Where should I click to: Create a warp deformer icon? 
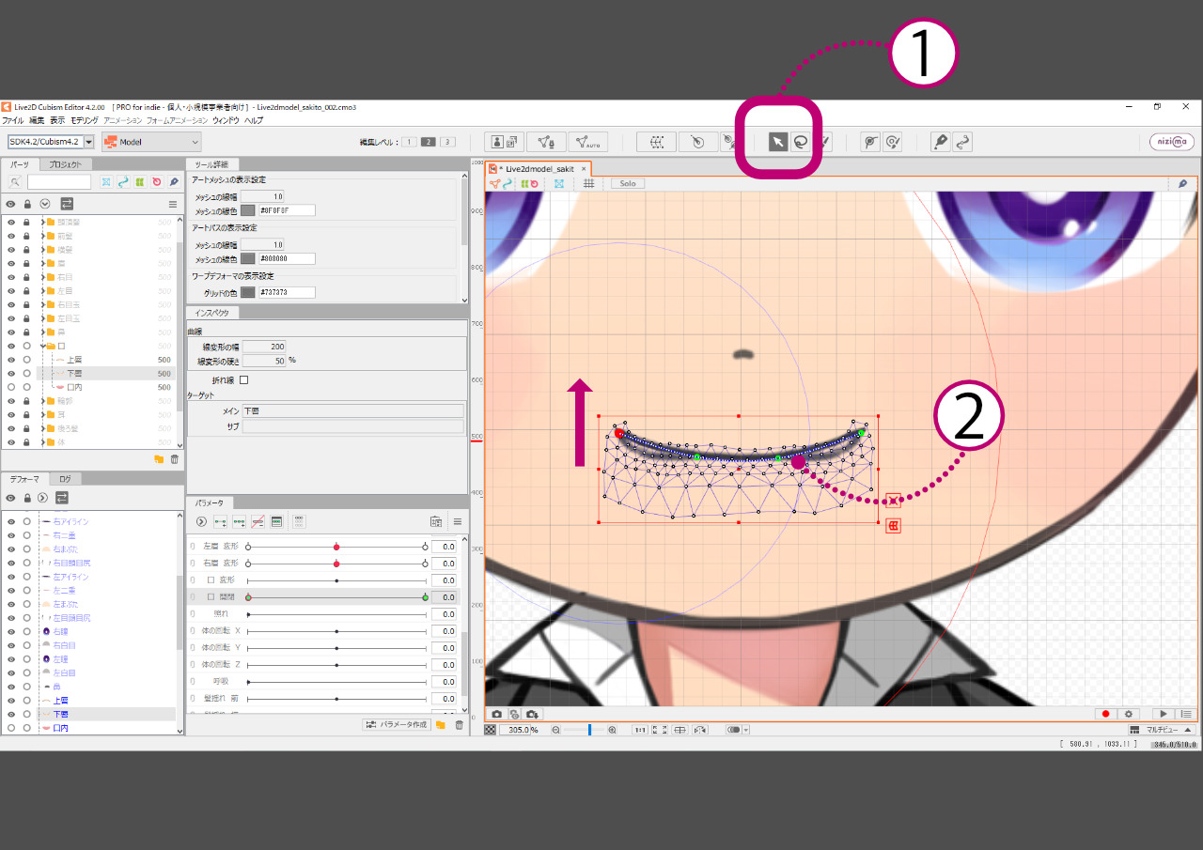(656, 142)
